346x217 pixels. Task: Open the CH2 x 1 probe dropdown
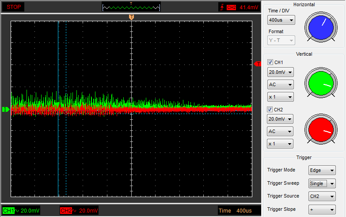click(x=280, y=144)
